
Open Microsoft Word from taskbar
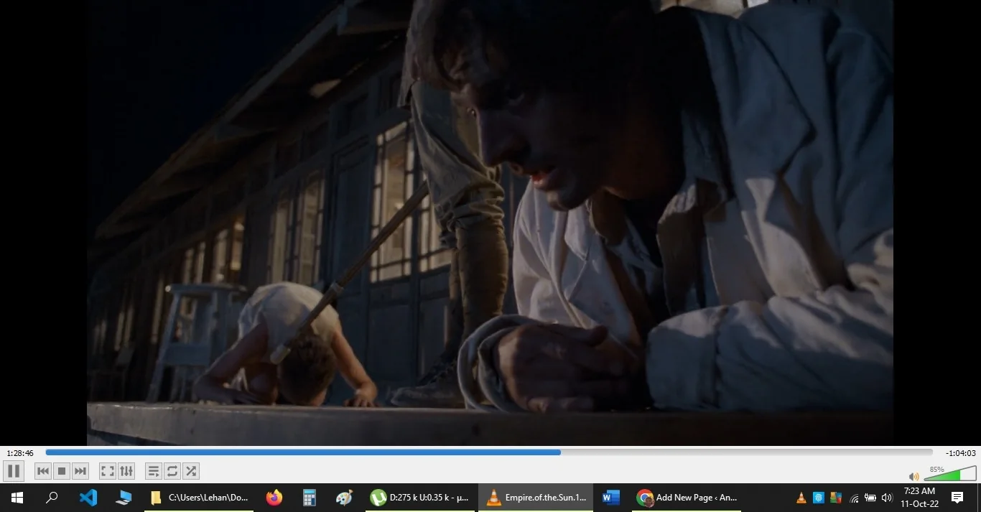tap(611, 498)
